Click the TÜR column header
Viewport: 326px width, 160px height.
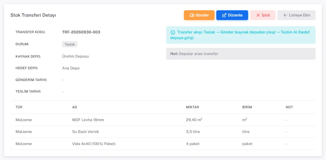19,107
